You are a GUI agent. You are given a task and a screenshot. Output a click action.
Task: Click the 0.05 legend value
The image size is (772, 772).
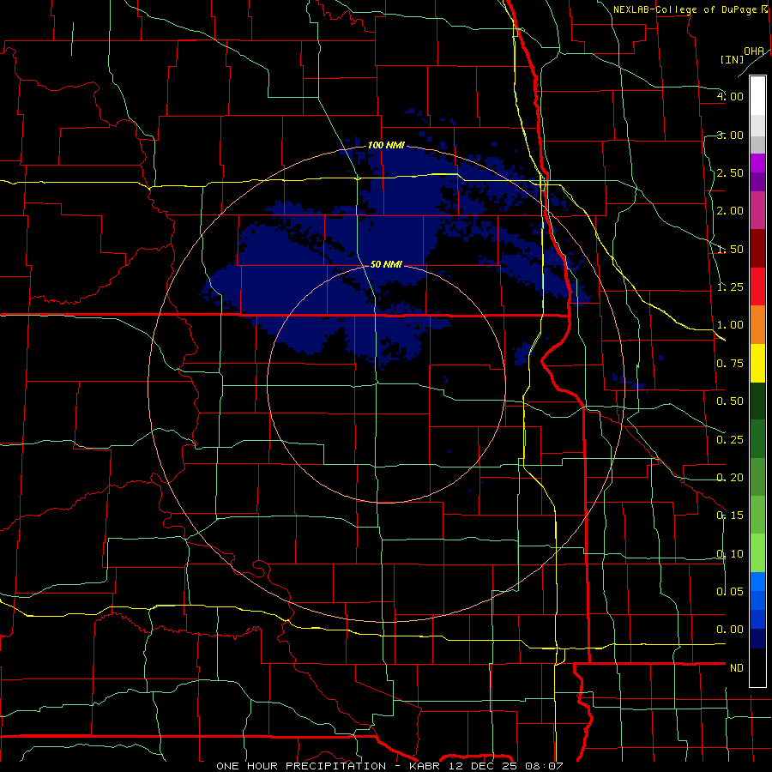[730, 591]
